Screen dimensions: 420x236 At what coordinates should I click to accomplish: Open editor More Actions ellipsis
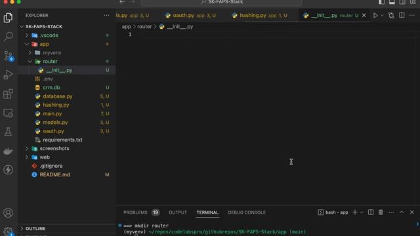click(x=411, y=16)
